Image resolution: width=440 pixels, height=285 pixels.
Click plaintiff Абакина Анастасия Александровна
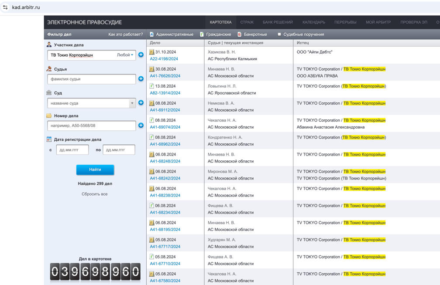point(330,127)
